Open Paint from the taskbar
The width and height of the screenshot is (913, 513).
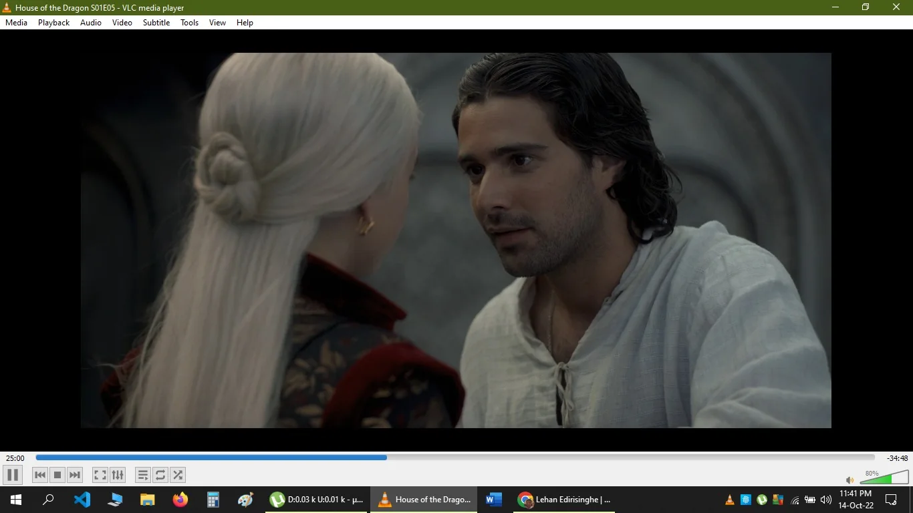click(x=246, y=500)
